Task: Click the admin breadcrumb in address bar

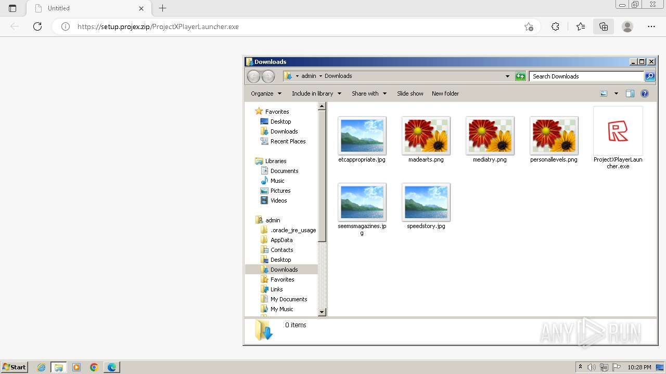Action: point(309,76)
